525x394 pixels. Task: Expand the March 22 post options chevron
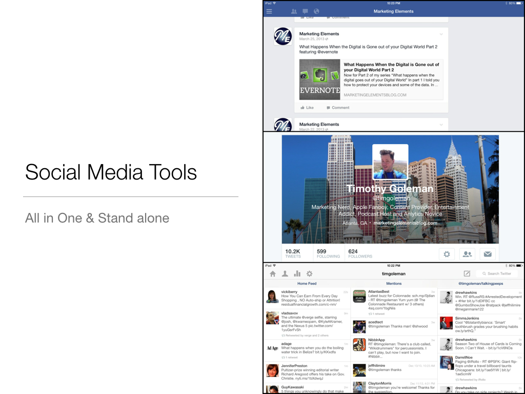click(441, 125)
